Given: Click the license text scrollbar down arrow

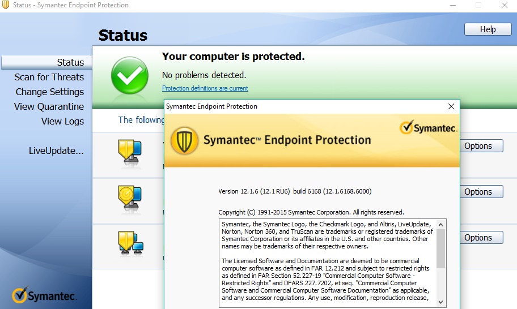Looking at the screenshot, I should pos(441,302).
